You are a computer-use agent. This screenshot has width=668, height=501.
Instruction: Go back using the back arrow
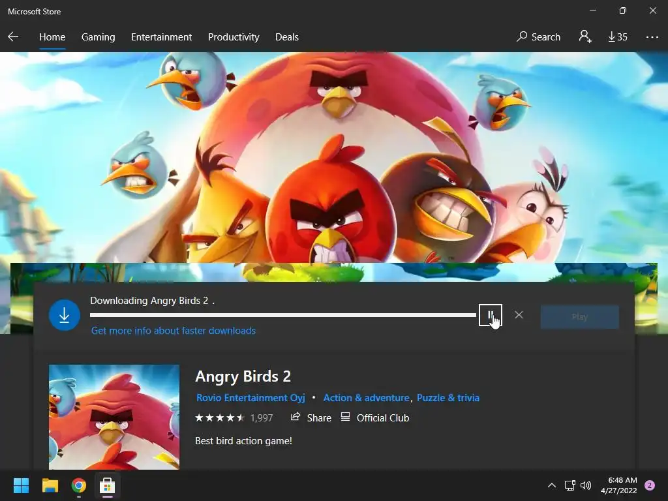point(13,37)
